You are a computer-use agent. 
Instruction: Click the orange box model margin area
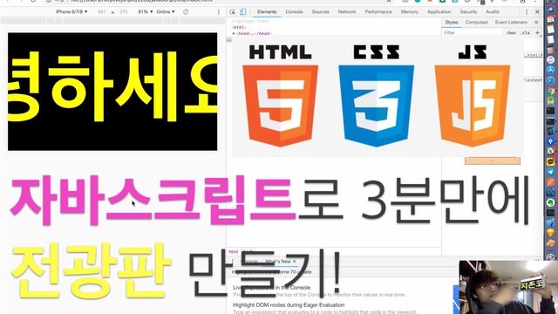493,160
